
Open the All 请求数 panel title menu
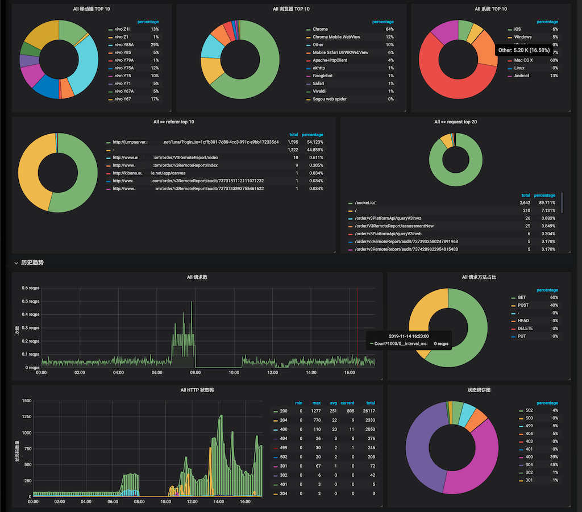tap(197, 277)
